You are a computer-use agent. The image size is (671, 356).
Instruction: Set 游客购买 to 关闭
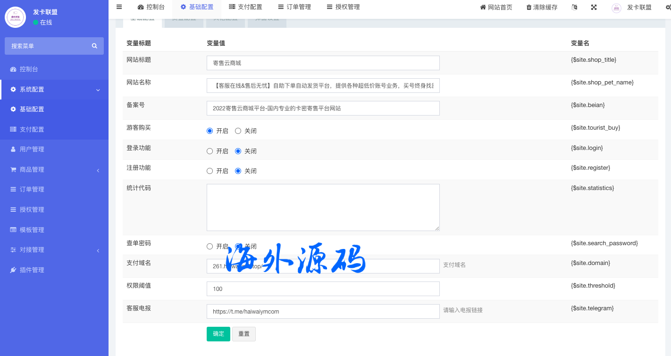point(238,131)
